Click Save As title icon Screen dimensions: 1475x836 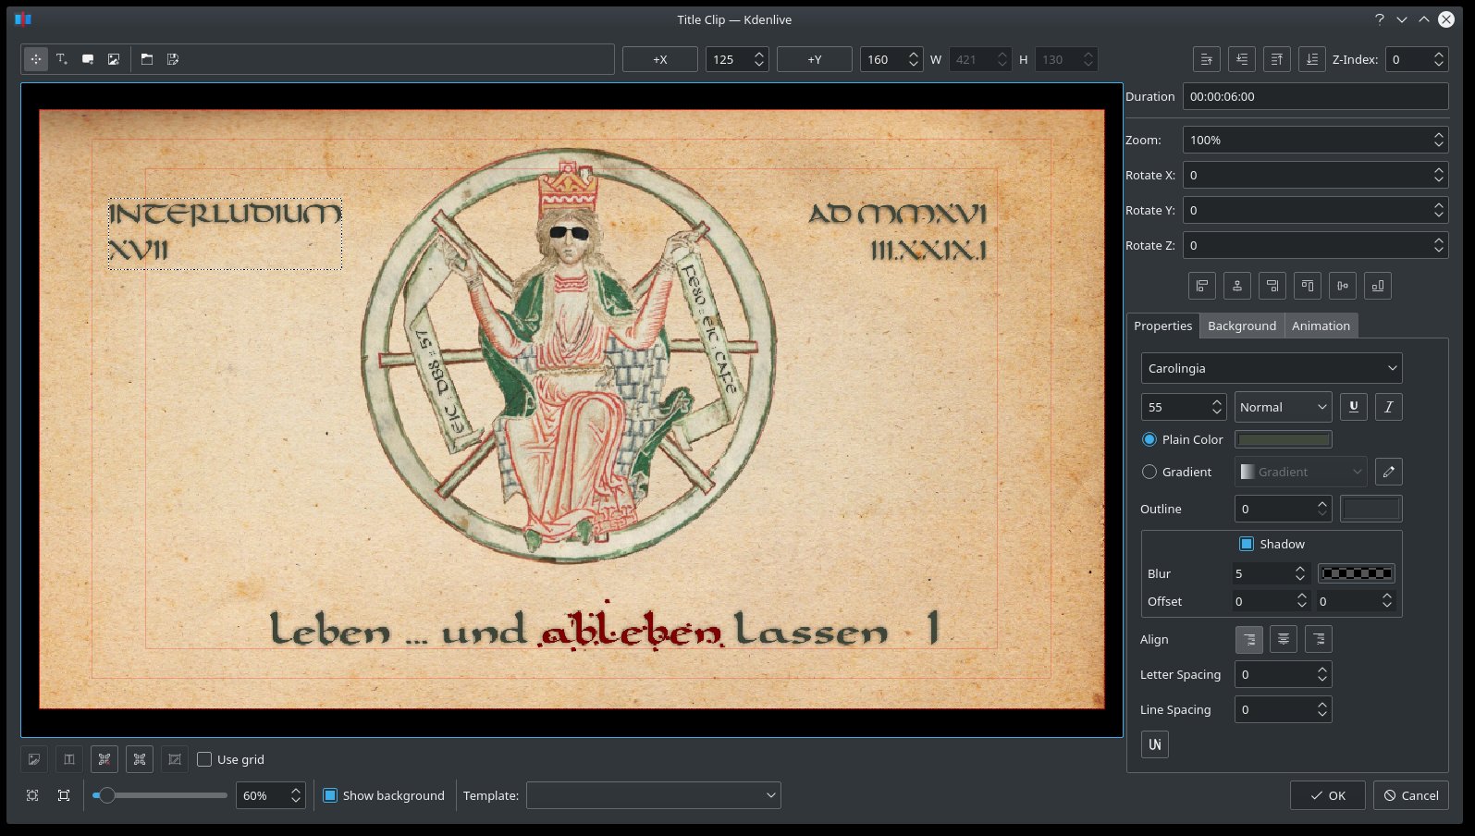pos(173,59)
